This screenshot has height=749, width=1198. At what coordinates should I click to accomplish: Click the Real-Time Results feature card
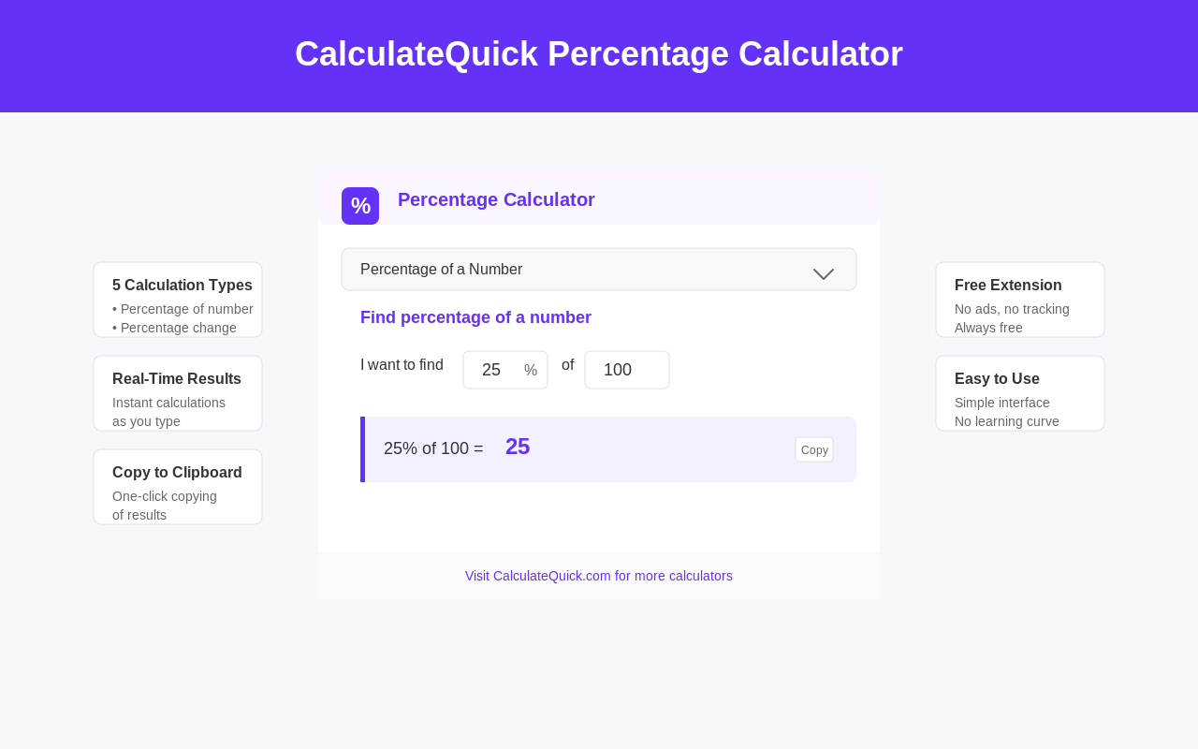pyautogui.click(x=178, y=393)
